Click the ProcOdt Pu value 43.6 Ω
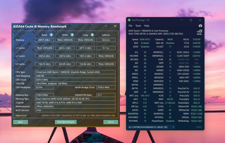Viewport: 225px width, 143px height. pos(196,88)
